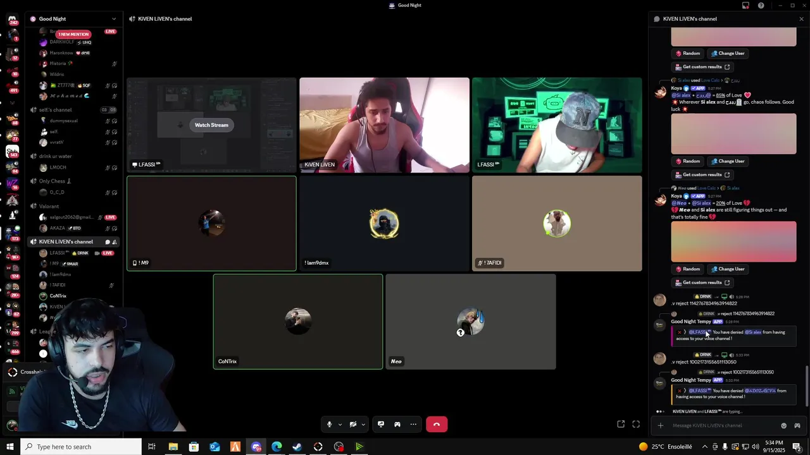Open the more options ellipsis in call controls
810x455 pixels.
(413, 425)
